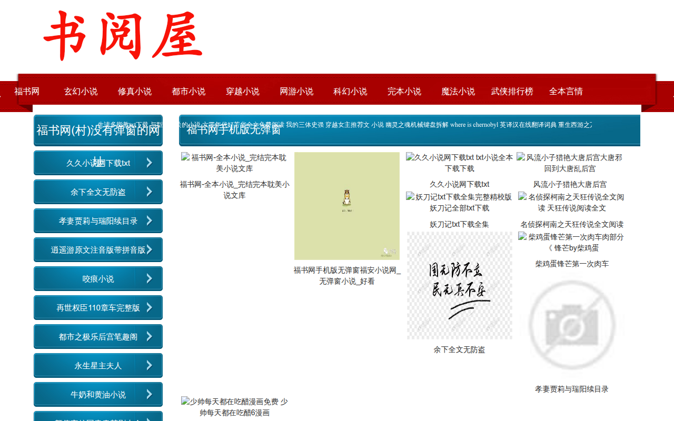Click the arrow icon for 牛奶和黄油小说
The width and height of the screenshot is (674, 421).
(149, 394)
